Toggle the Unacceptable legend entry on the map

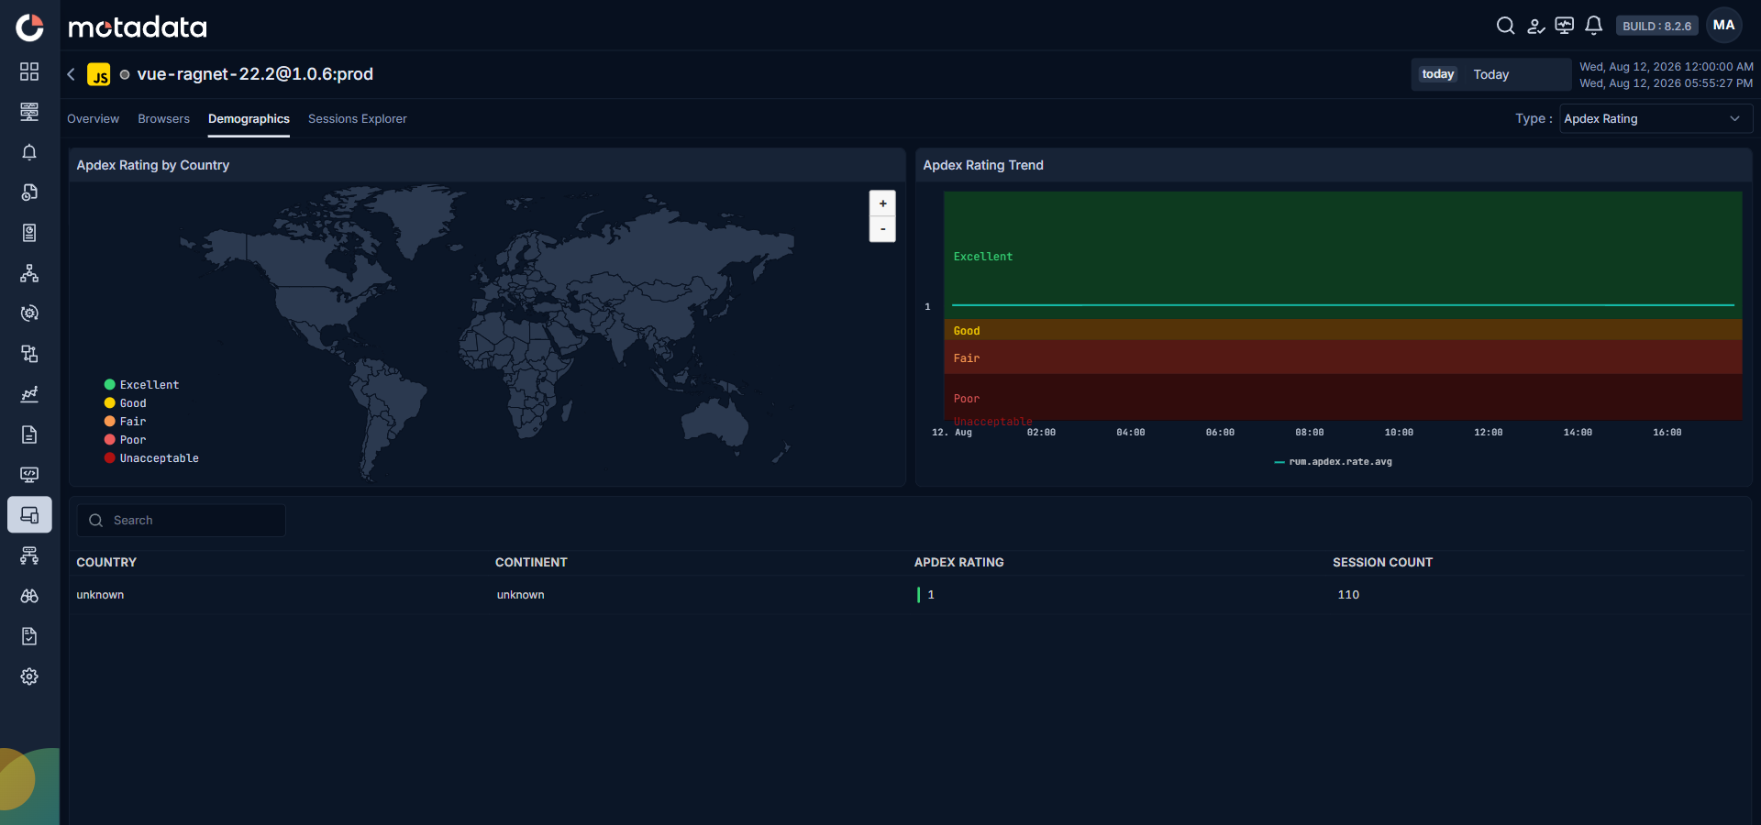[x=151, y=458]
